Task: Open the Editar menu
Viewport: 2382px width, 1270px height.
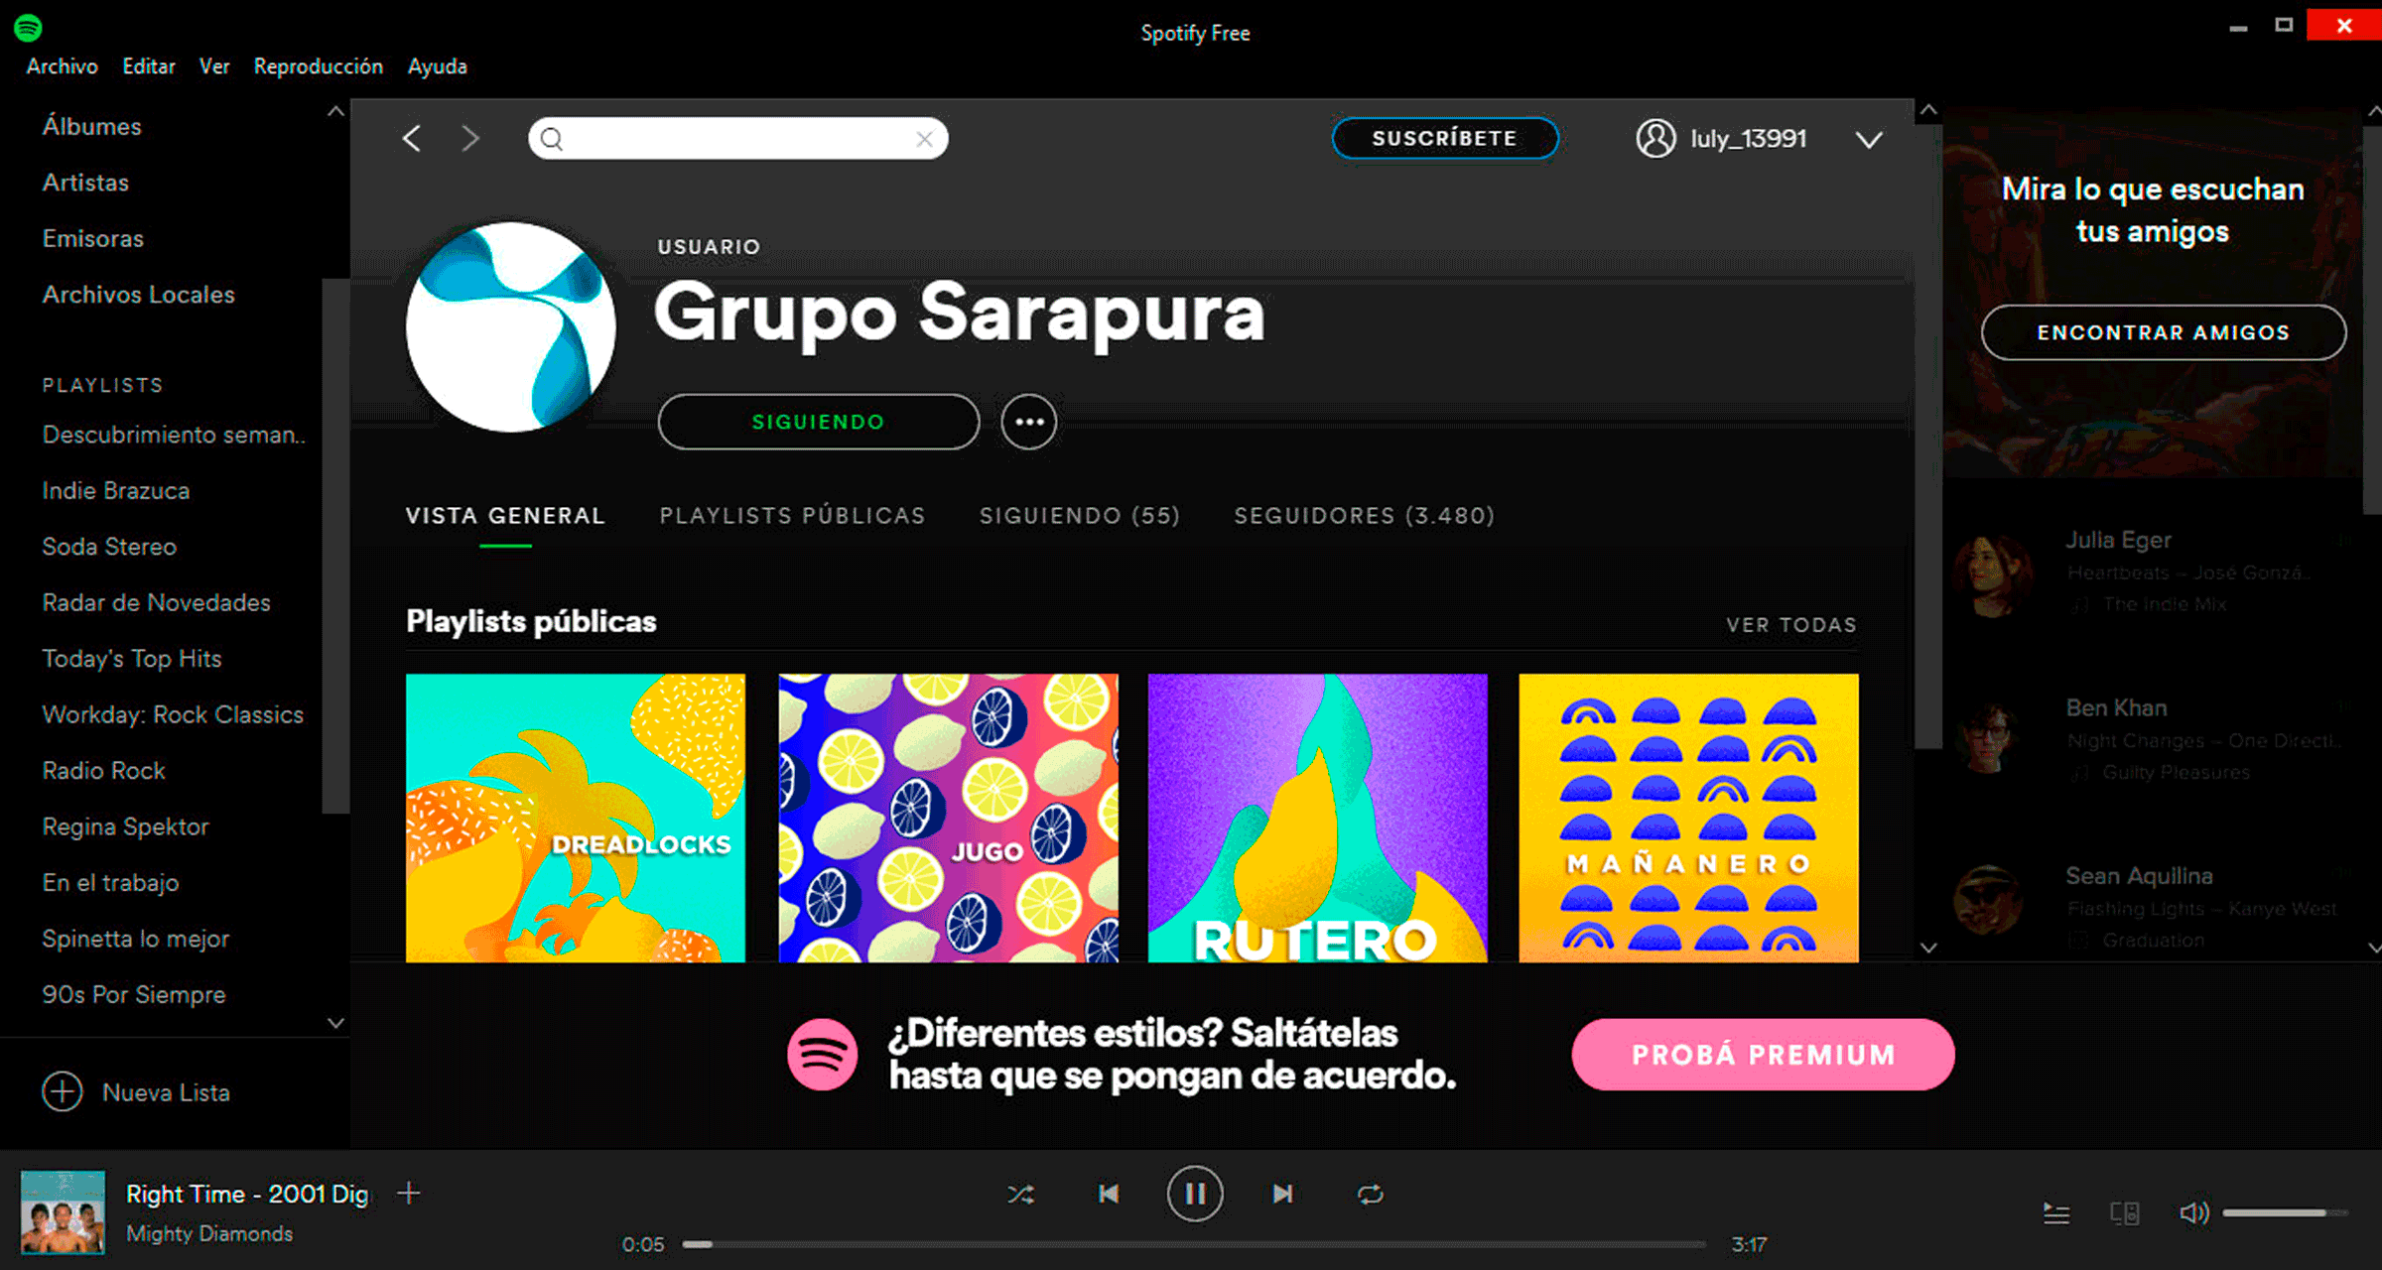Action: coord(149,66)
